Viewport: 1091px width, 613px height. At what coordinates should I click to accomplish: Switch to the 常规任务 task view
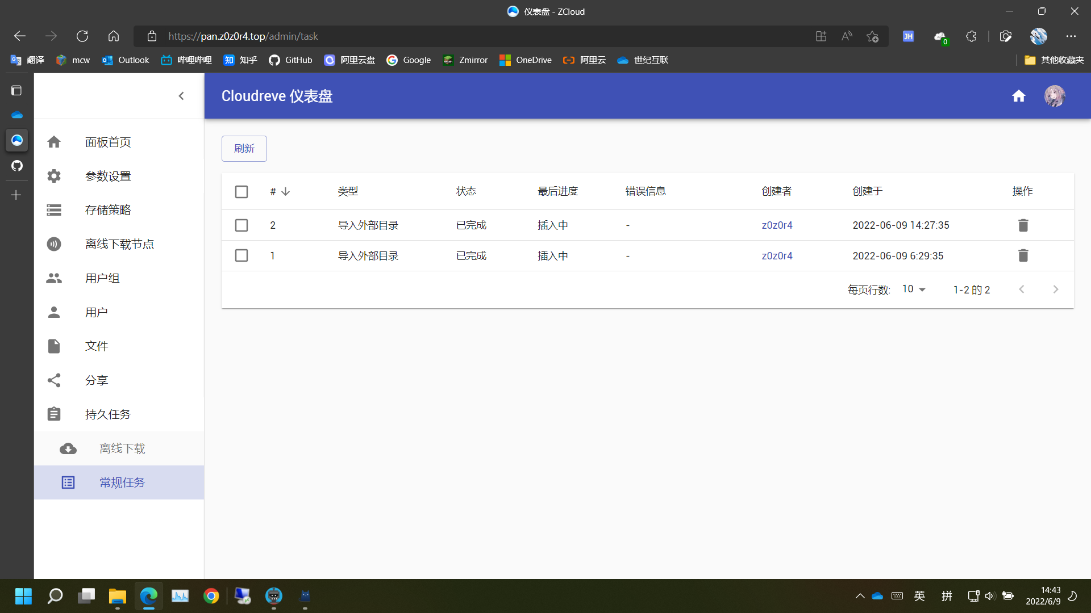point(121,482)
